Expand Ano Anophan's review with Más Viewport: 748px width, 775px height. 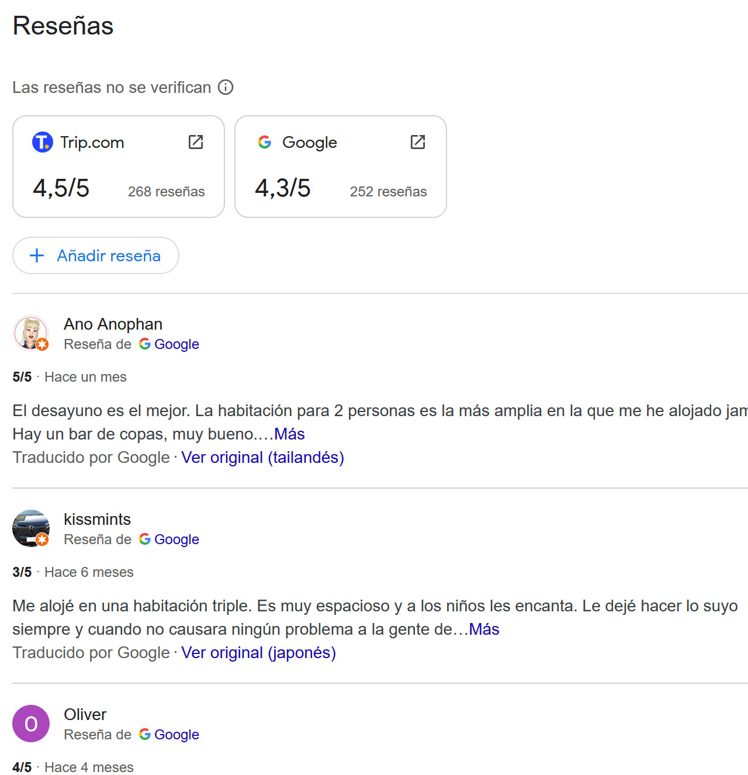coord(289,434)
